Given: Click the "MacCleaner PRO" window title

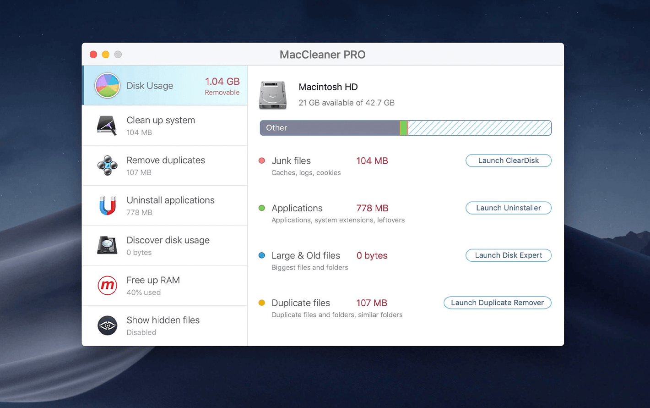Looking at the screenshot, I should click(323, 55).
